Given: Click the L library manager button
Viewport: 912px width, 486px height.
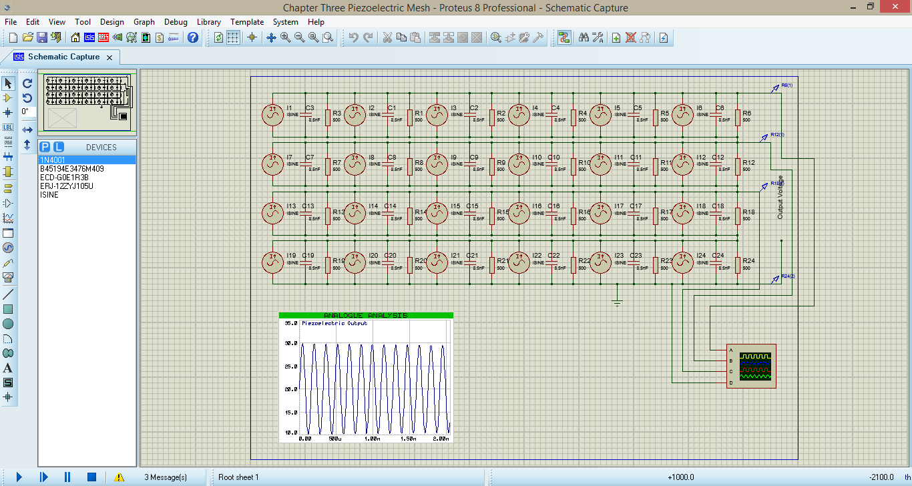Looking at the screenshot, I should tap(59, 147).
